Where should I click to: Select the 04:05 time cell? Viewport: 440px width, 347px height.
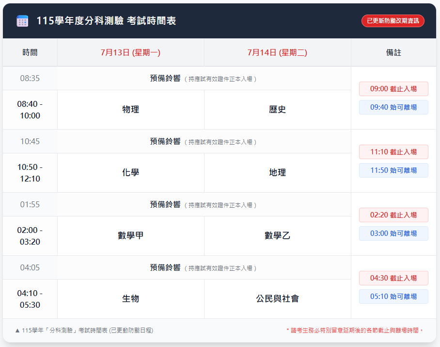coord(30,267)
